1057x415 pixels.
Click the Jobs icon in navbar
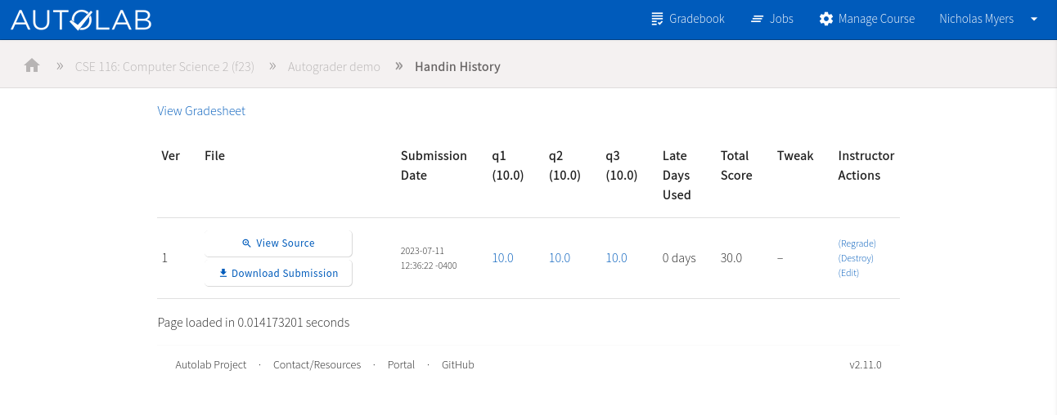[757, 19]
